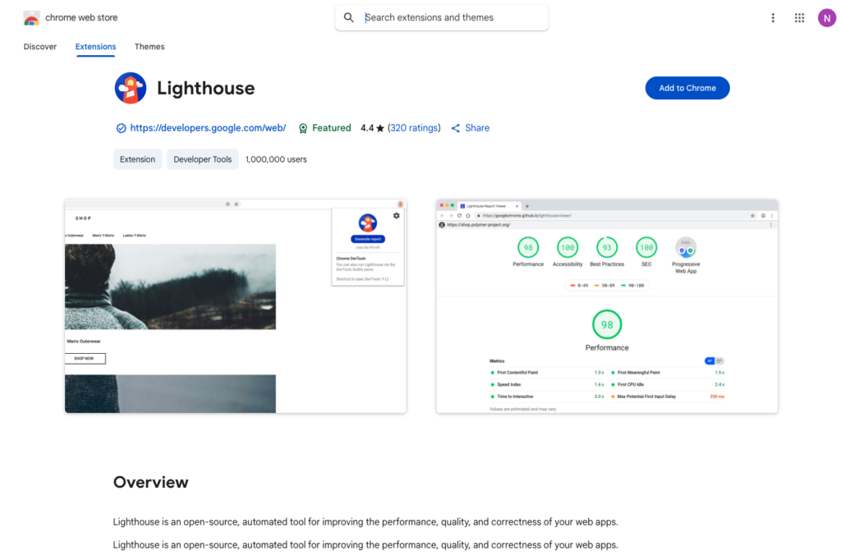Click the Overview heading
This screenshot has height=555, width=841.
click(x=151, y=482)
